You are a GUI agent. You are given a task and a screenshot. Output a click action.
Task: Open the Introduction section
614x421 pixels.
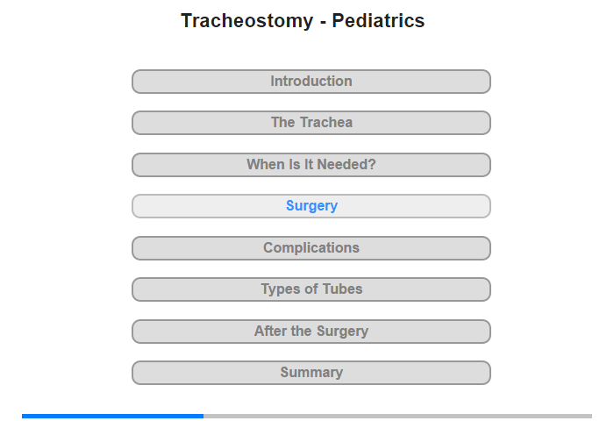click(311, 82)
